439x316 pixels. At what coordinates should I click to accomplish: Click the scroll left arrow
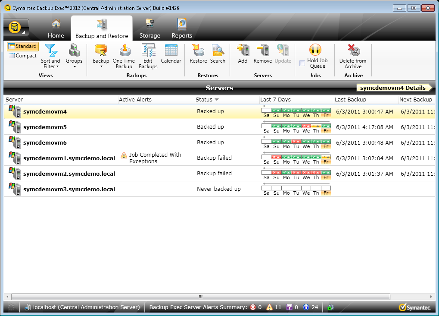7,297
